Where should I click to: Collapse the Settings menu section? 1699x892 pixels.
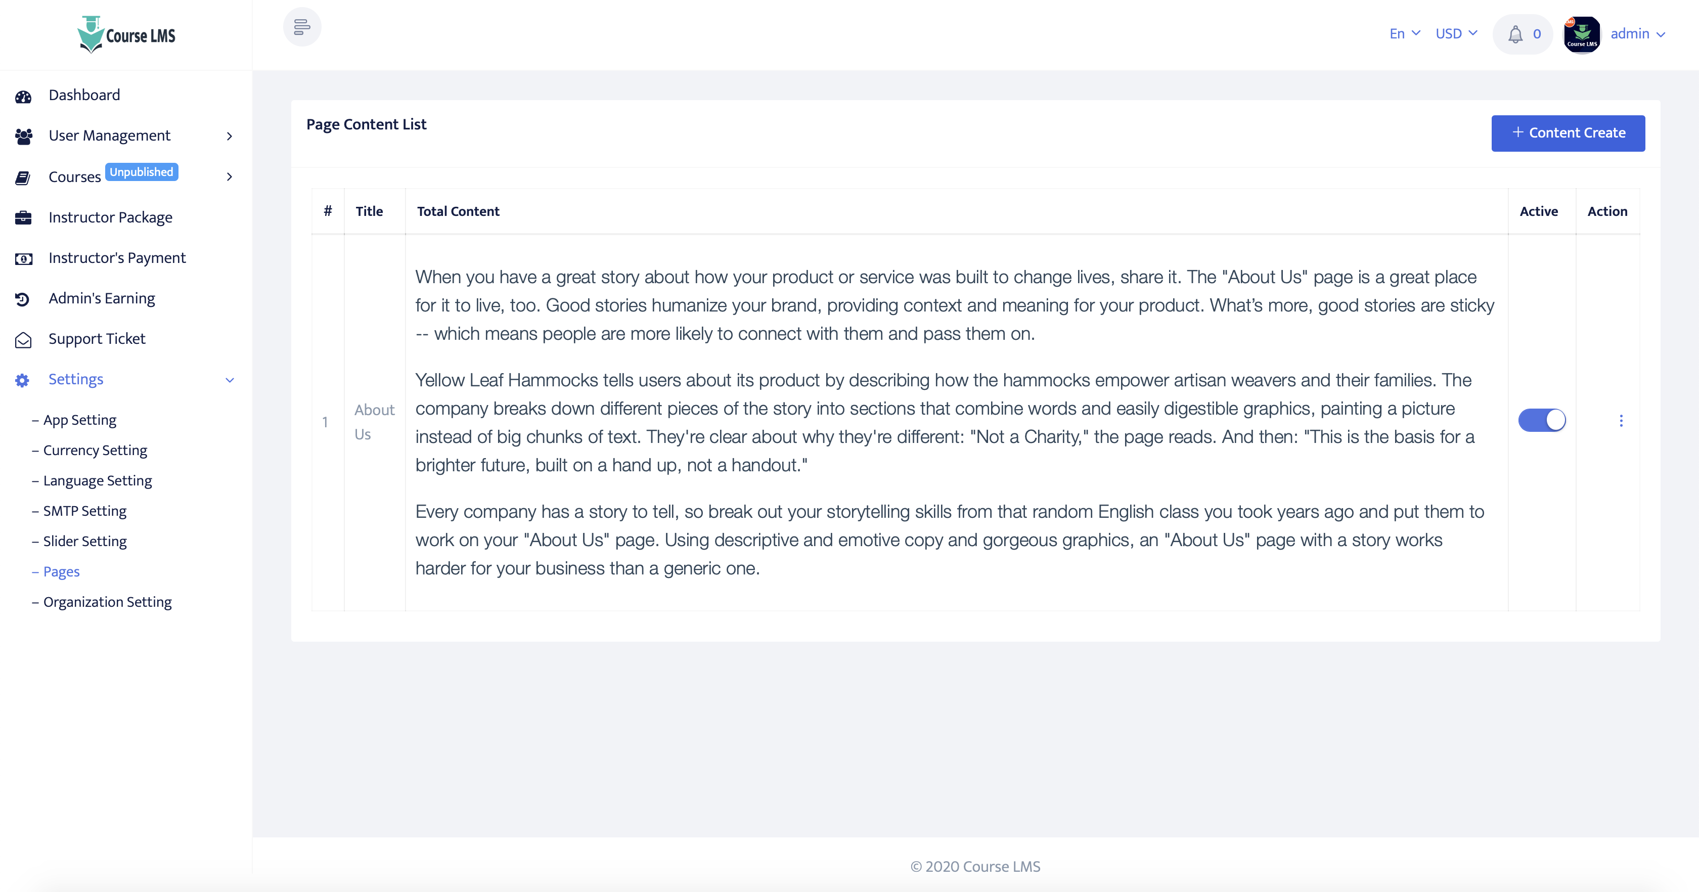(x=230, y=380)
